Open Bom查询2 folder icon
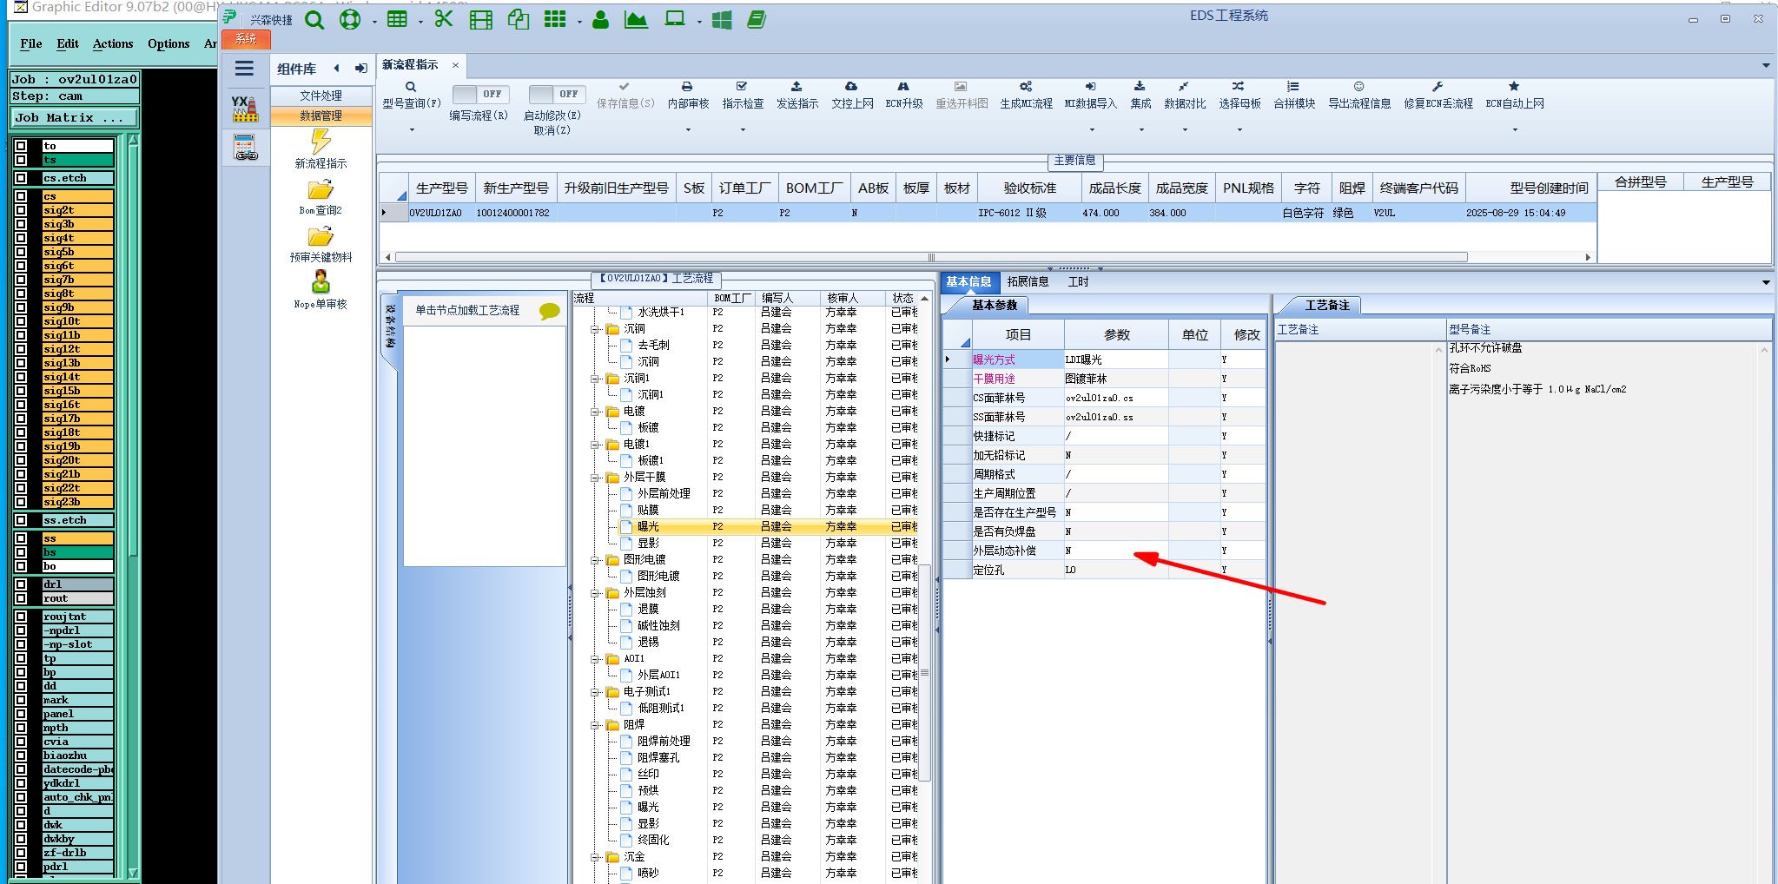This screenshot has height=884, width=1778. (x=321, y=189)
